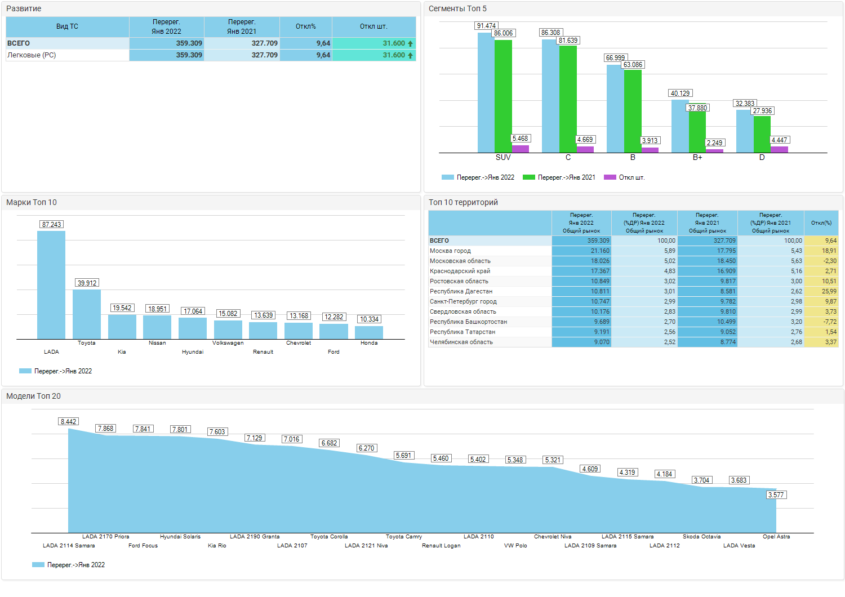This screenshot has height=597, width=845.
Task: Click the green SUV bar for Янв 2021
Action: coord(503,96)
